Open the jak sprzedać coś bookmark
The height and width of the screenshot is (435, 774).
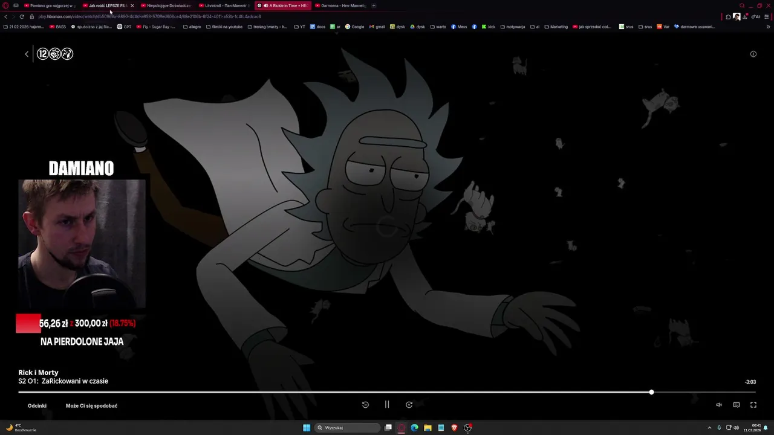592,27
